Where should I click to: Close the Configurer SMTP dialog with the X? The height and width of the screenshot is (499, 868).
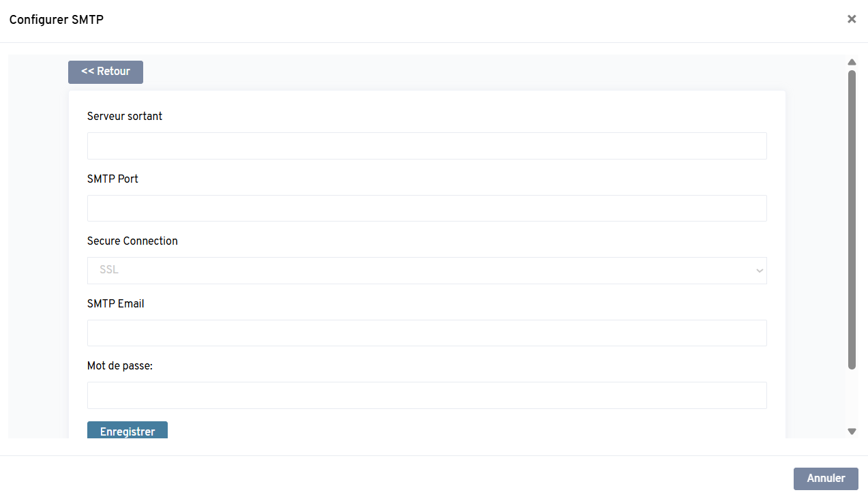pyautogui.click(x=852, y=19)
